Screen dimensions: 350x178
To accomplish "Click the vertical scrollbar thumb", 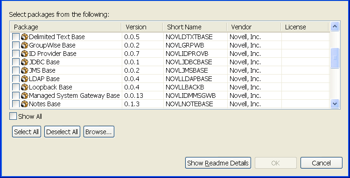I will pos(335,58).
